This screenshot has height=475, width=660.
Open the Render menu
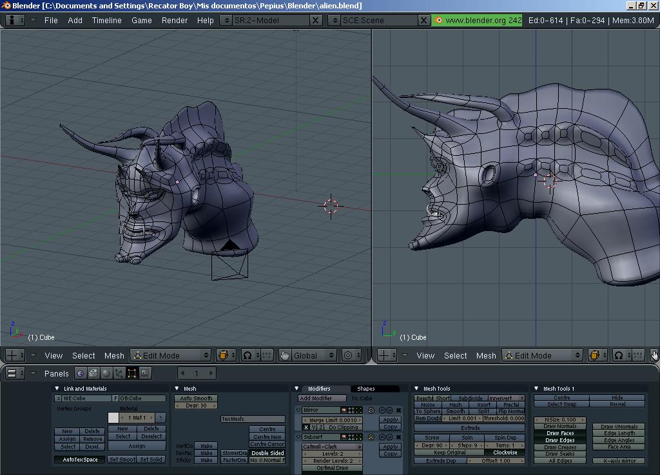174,20
